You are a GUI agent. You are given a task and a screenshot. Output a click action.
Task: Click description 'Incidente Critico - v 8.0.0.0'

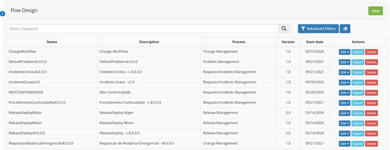pos(121,72)
